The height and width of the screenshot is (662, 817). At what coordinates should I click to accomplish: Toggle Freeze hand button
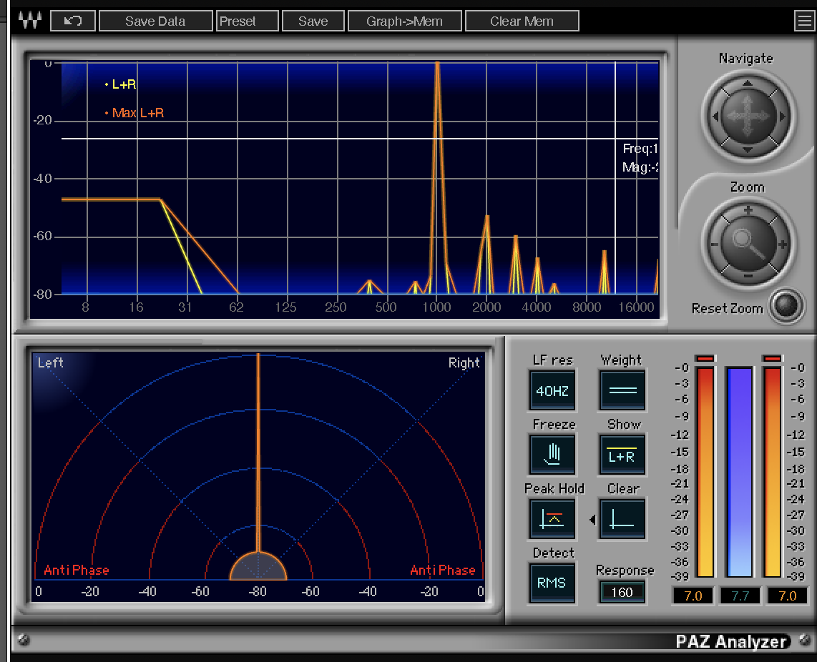[552, 455]
